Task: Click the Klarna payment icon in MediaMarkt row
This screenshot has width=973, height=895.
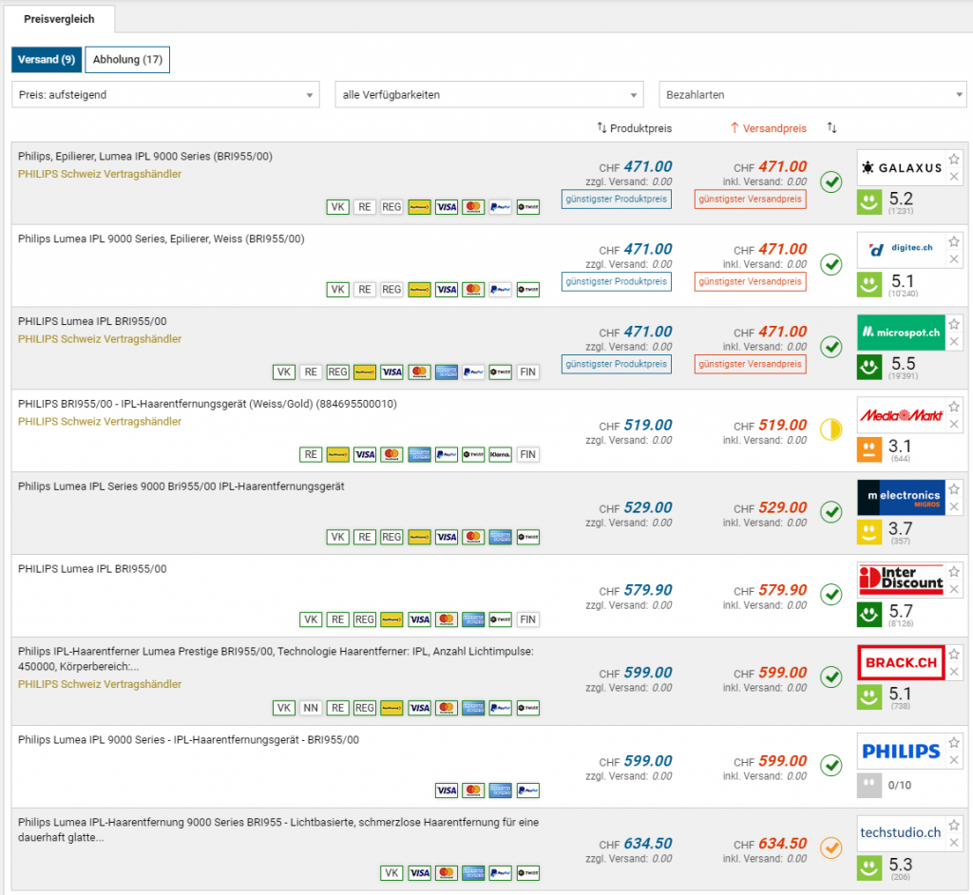Action: (500, 454)
